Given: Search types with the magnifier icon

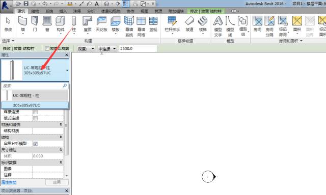Looking at the screenshot, I should point(65,85).
